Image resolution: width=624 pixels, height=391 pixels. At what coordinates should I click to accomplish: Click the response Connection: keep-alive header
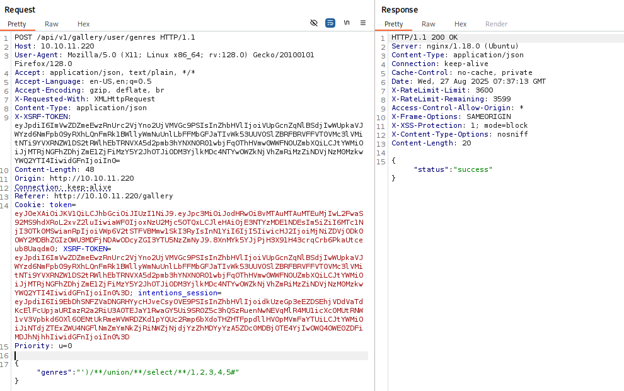[x=440, y=64]
